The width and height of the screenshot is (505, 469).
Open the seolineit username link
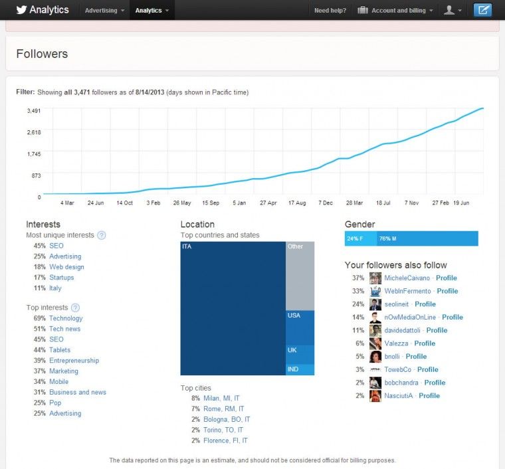(x=397, y=304)
